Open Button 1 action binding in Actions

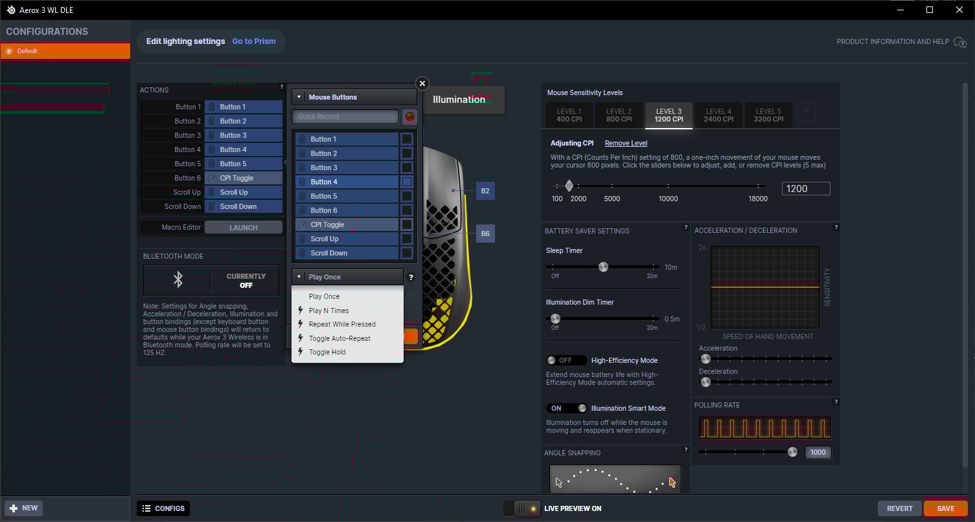click(x=244, y=107)
